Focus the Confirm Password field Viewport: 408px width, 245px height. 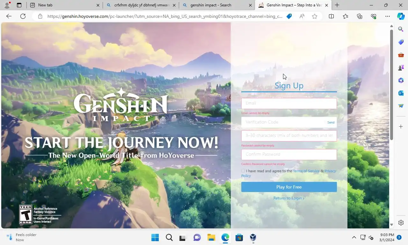(x=289, y=154)
